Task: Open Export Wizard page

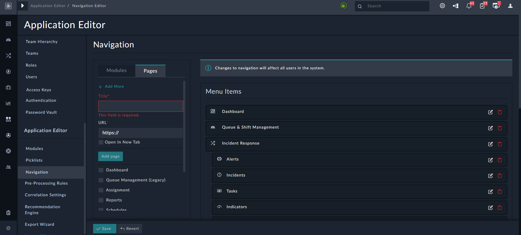Action: coord(40,224)
